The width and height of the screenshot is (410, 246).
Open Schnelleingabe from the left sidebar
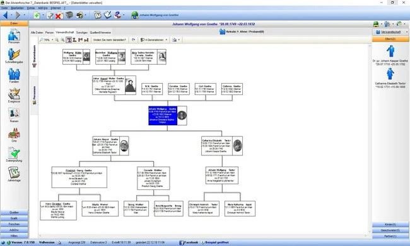[14, 56]
